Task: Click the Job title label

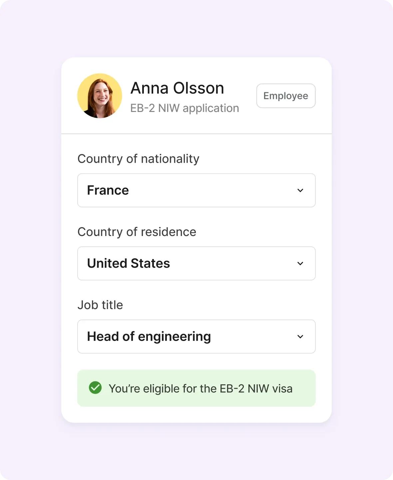Action: coord(100,305)
